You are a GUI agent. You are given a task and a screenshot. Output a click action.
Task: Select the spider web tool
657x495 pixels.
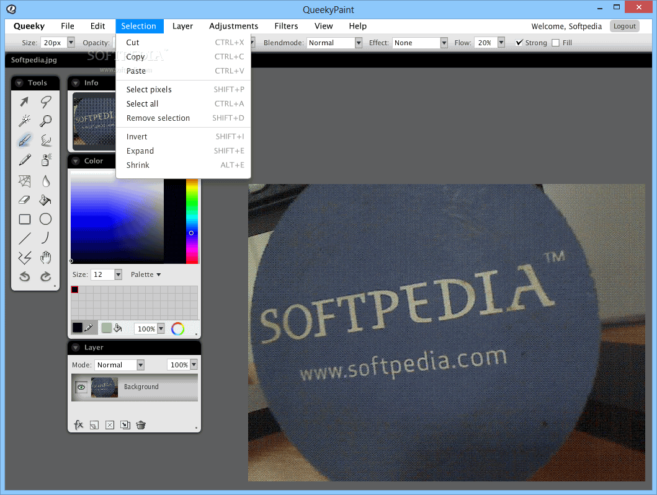[24, 181]
